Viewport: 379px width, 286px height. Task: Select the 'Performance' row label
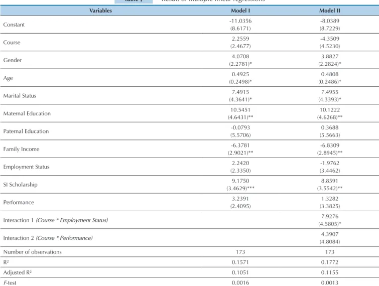pos(19,202)
